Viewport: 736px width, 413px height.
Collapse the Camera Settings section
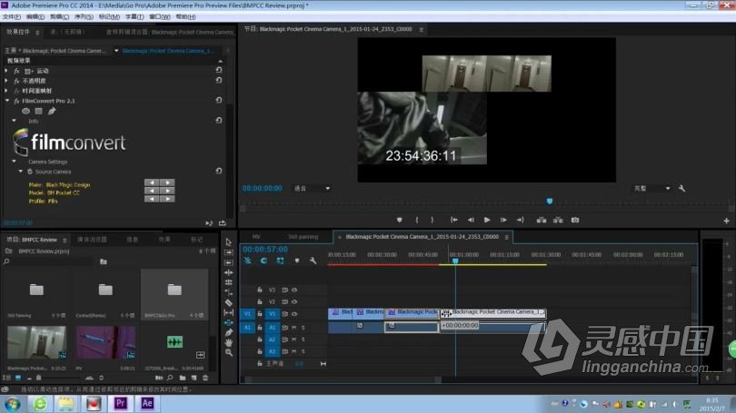click(14, 162)
